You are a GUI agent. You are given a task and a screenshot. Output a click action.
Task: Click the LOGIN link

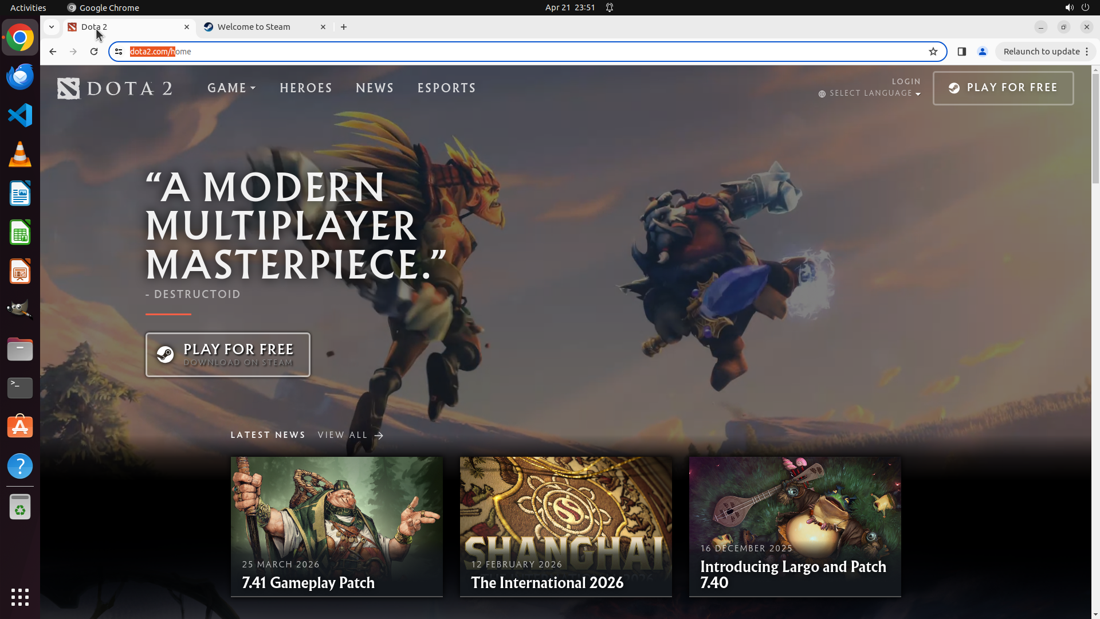click(x=906, y=81)
